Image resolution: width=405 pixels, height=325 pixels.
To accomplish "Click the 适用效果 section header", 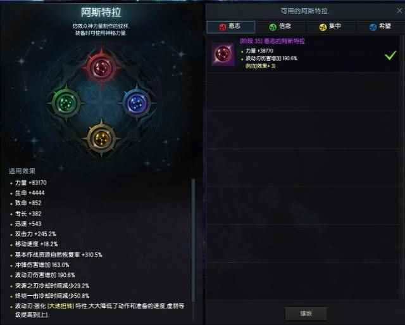I will tap(22, 171).
